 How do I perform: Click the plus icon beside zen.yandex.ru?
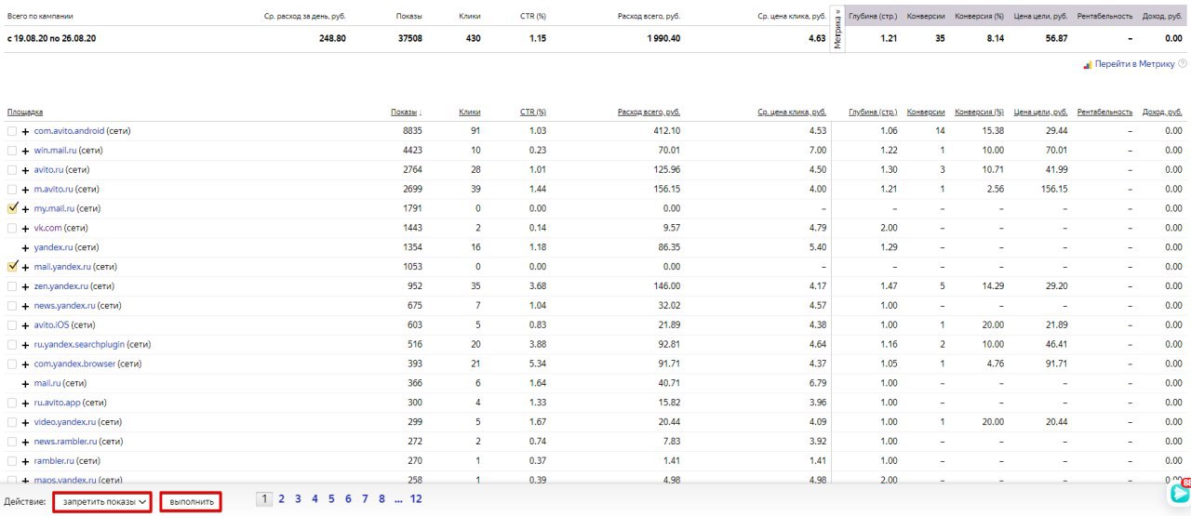[25, 286]
